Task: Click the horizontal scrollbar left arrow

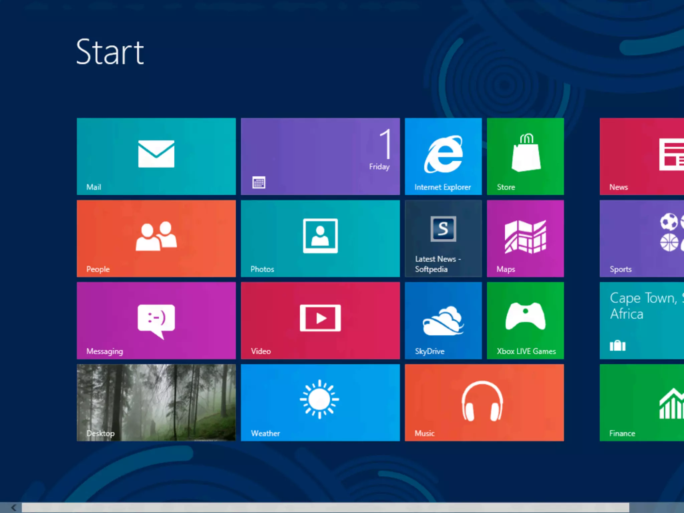Action: click(x=13, y=508)
